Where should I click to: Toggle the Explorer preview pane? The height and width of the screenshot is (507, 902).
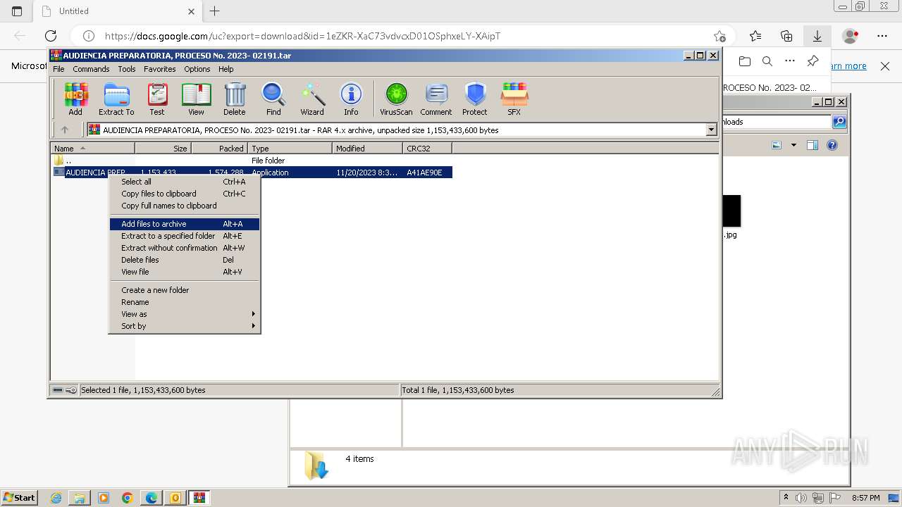click(813, 145)
